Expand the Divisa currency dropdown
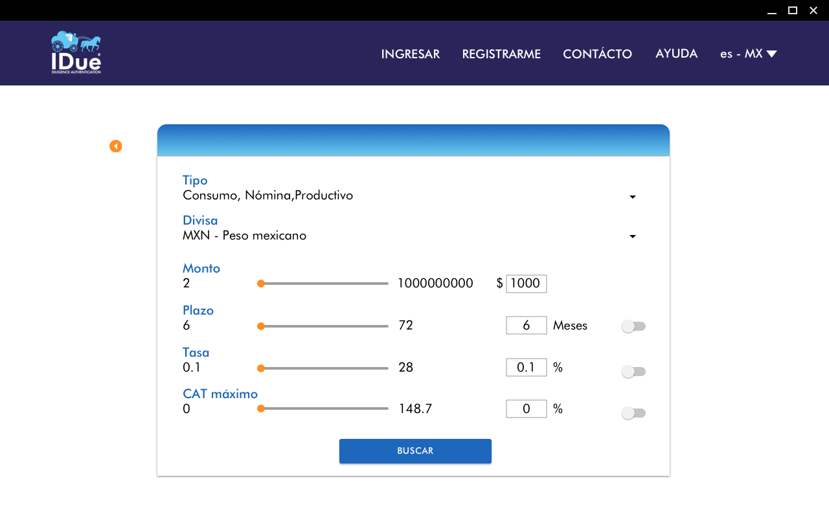 pos(632,237)
